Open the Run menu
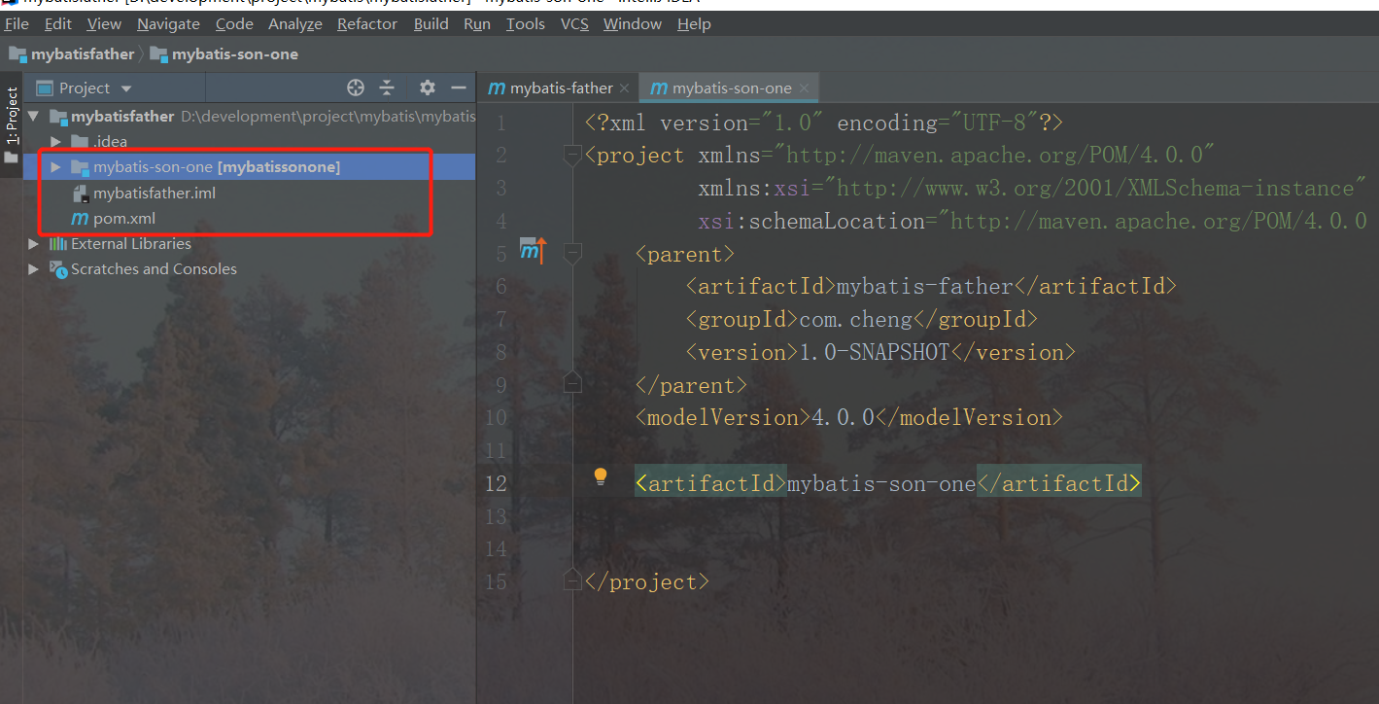 pyautogui.click(x=477, y=23)
